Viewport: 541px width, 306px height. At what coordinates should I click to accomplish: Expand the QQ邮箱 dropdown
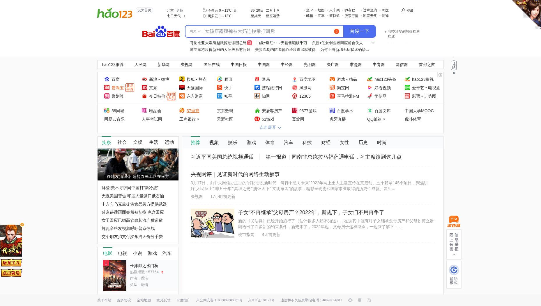384,119
